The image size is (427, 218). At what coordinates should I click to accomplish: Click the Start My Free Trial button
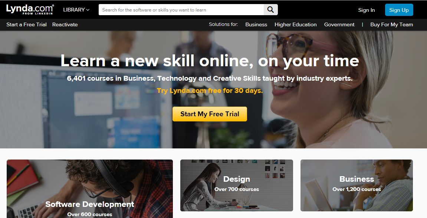tap(210, 114)
